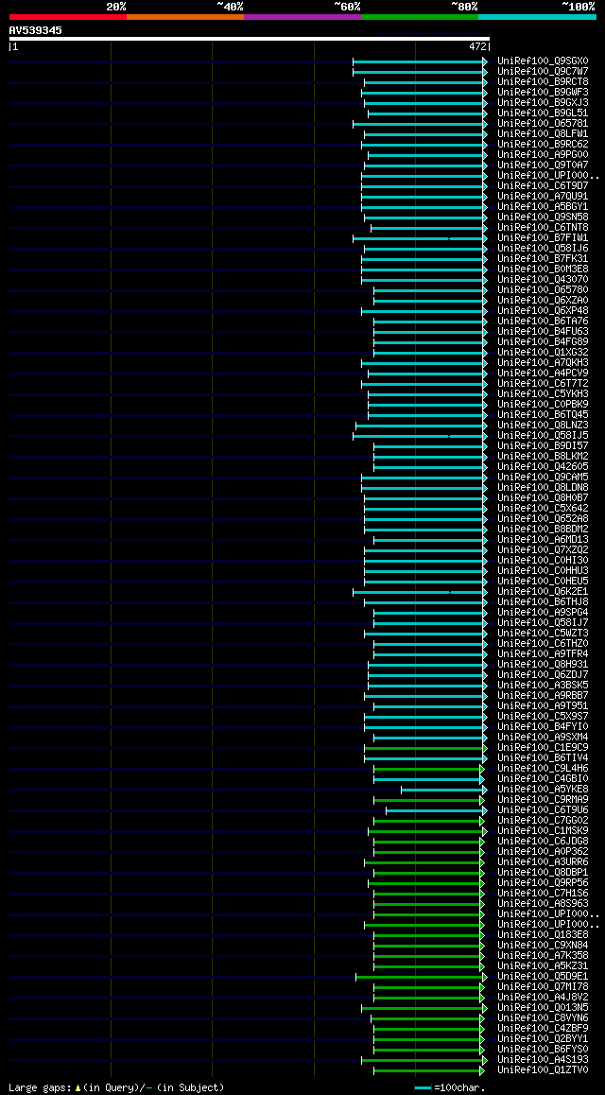605x1095 pixels.
Task: Open hit UniRef100_A9PG00
Action: 543,154
